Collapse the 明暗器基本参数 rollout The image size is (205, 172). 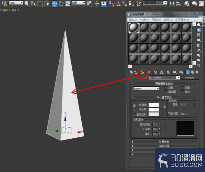click(x=164, y=84)
